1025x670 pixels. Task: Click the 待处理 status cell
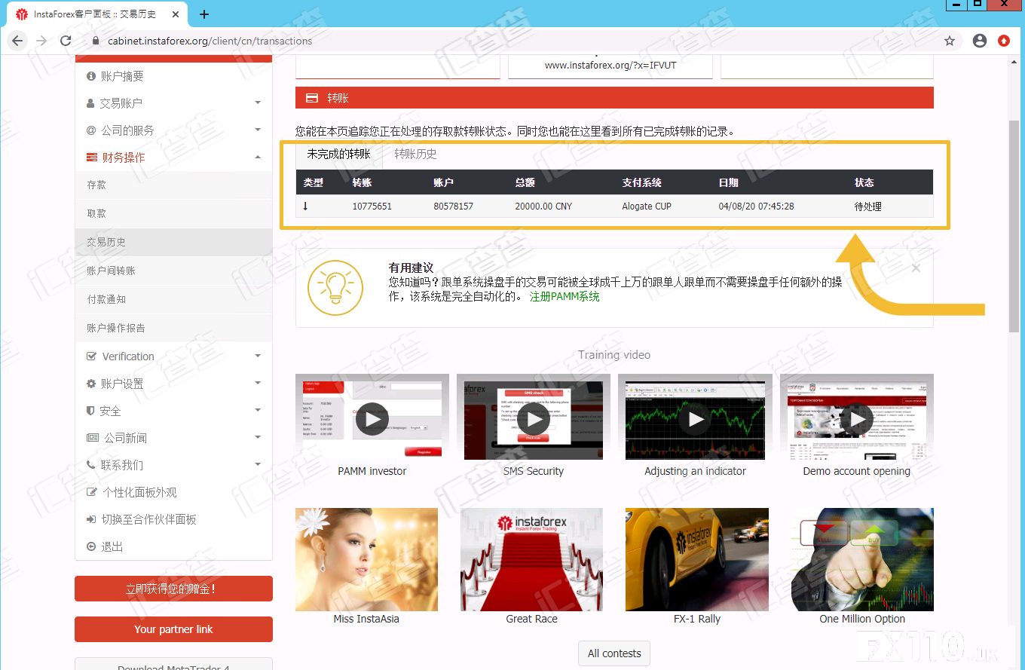click(868, 207)
